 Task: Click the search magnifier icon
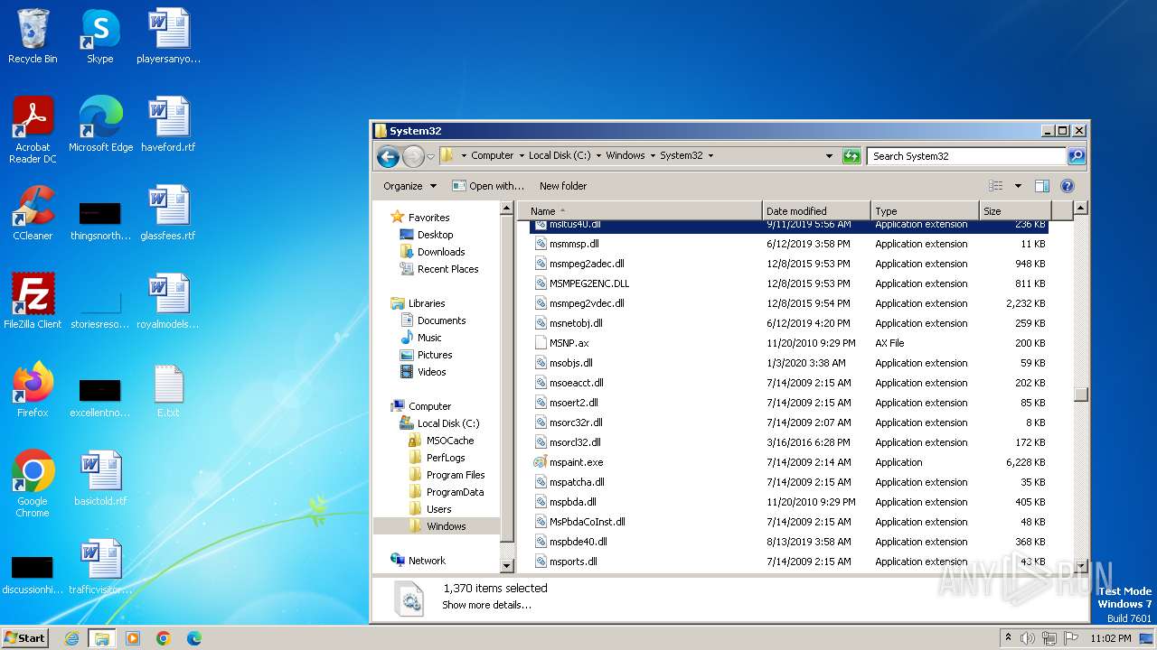(x=1076, y=156)
